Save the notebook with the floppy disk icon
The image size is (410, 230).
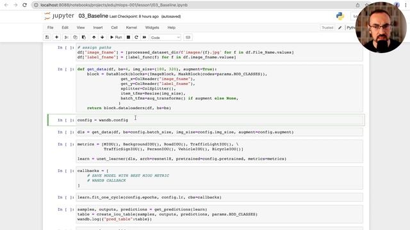pyautogui.click(x=47, y=38)
